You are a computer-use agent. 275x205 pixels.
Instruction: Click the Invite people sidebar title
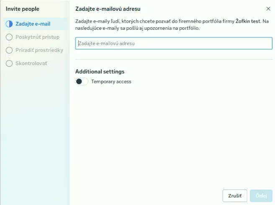coord(23,9)
